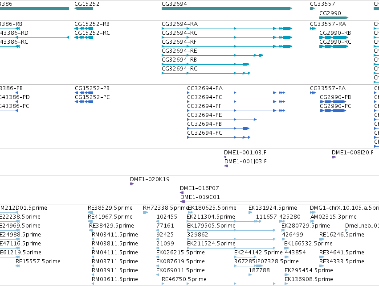This screenshot has height=286, width=379.
Task: Click EST RE38529.5prime
Action: (x=110, y=208)
